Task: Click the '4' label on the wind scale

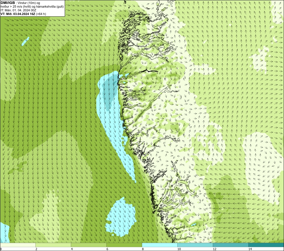Action: [x=72, y=249]
